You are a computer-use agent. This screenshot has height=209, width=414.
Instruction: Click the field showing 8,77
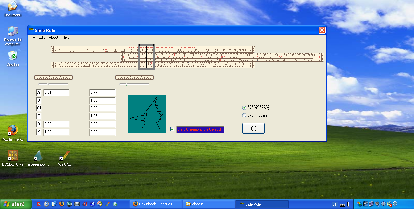(x=103, y=92)
